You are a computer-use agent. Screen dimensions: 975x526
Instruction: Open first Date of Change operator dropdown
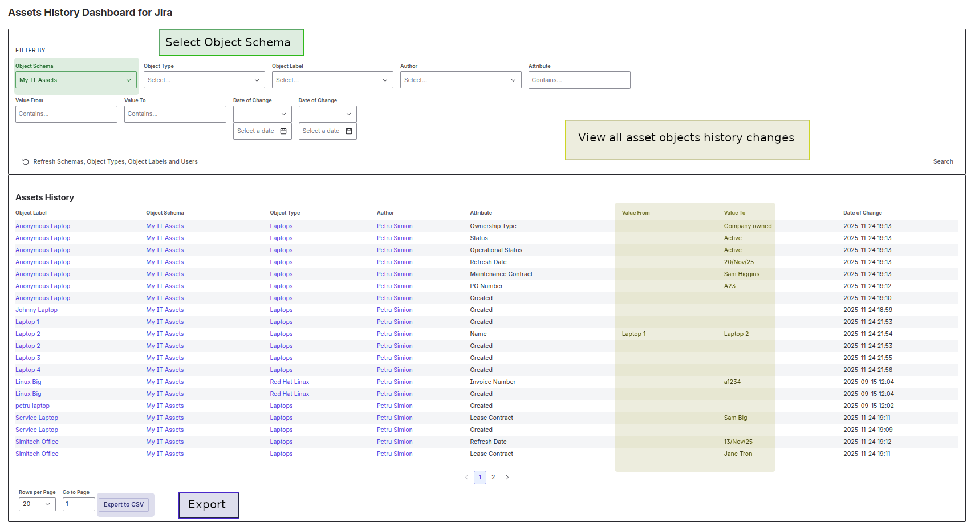coord(262,114)
